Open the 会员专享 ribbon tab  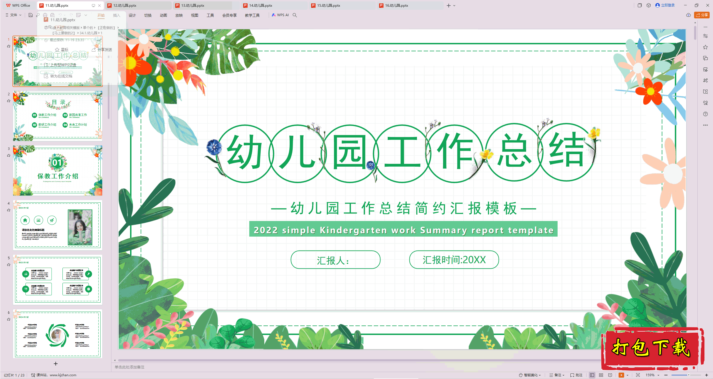(x=229, y=15)
